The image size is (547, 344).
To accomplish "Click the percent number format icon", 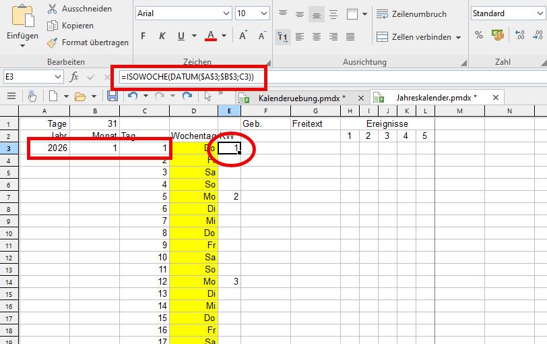I will 479,35.
